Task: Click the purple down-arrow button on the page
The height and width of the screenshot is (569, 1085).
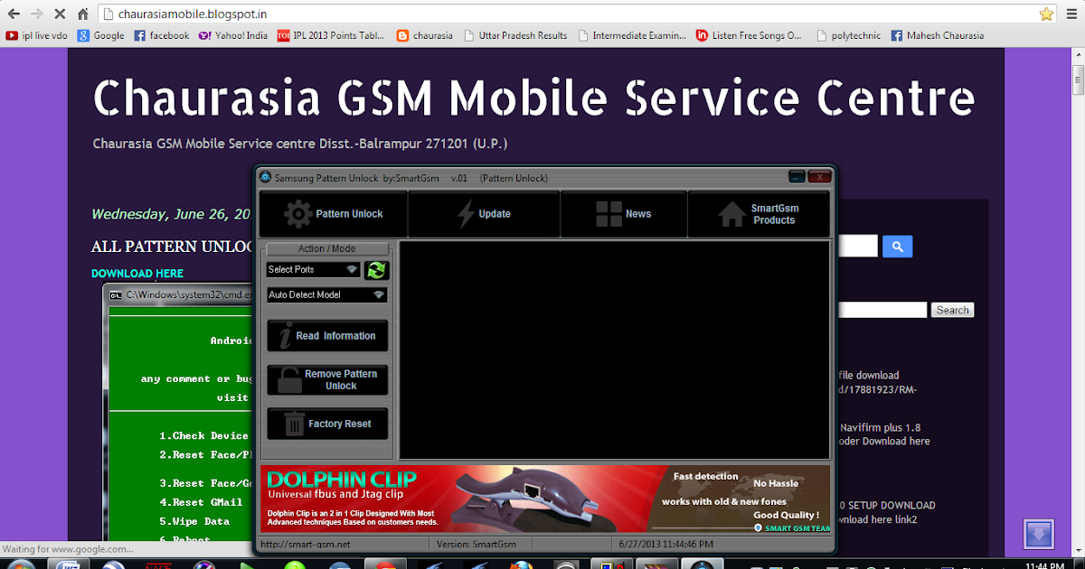Action: pyautogui.click(x=1039, y=535)
